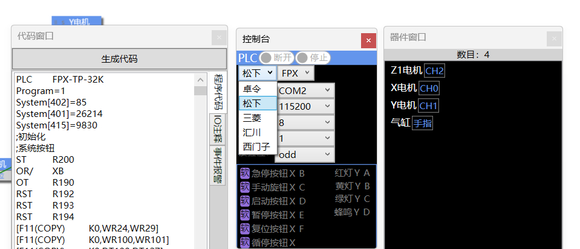Click the CH2 tag of Z1电机
This screenshot has height=249, width=580.
[434, 71]
